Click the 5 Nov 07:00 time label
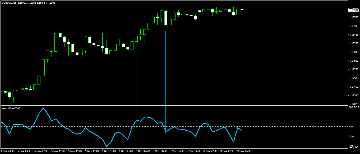 41,151
